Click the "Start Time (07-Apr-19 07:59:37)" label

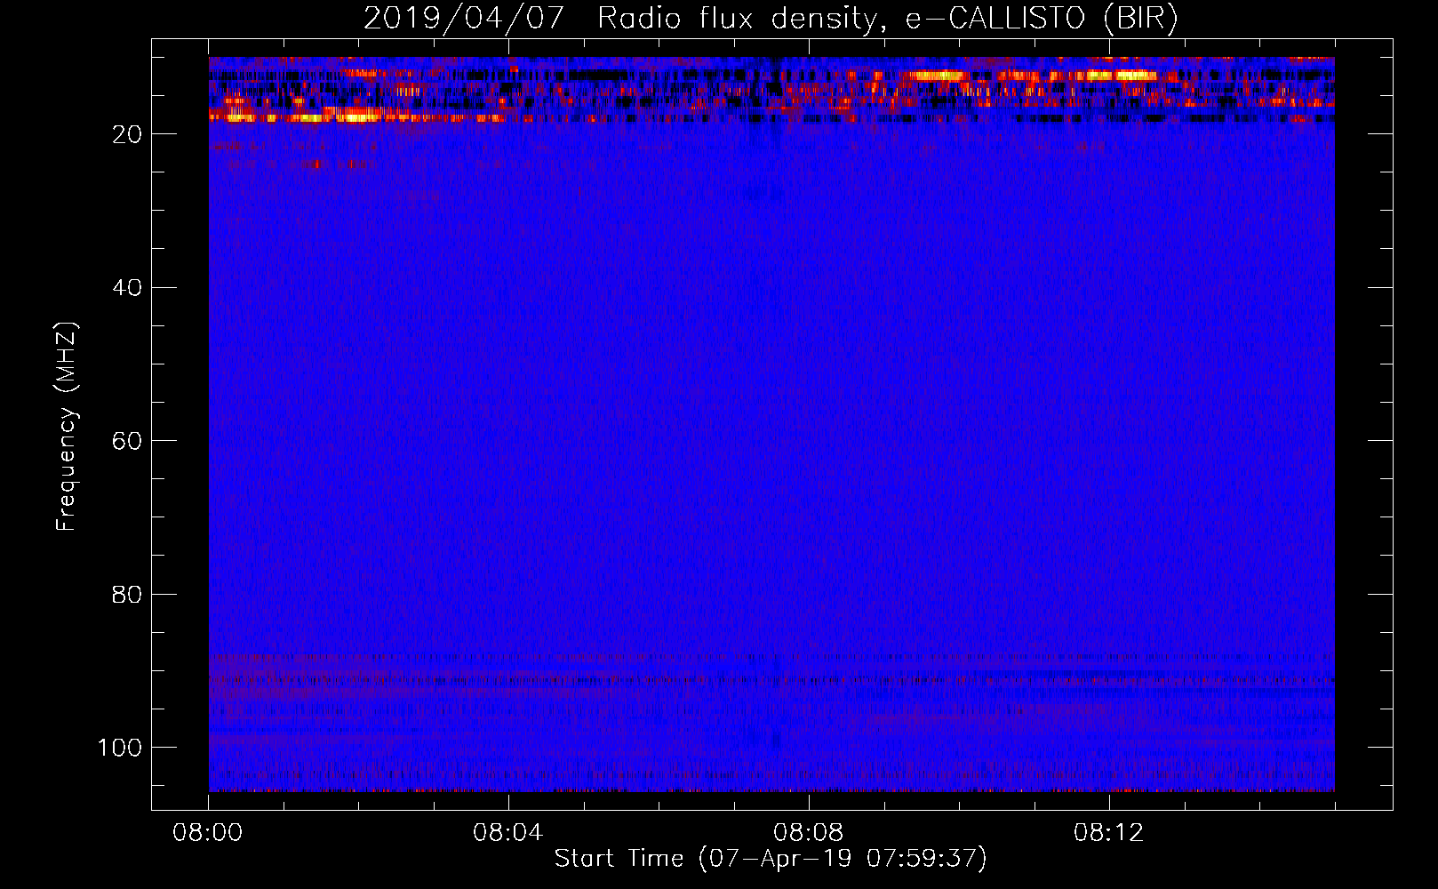(x=771, y=859)
